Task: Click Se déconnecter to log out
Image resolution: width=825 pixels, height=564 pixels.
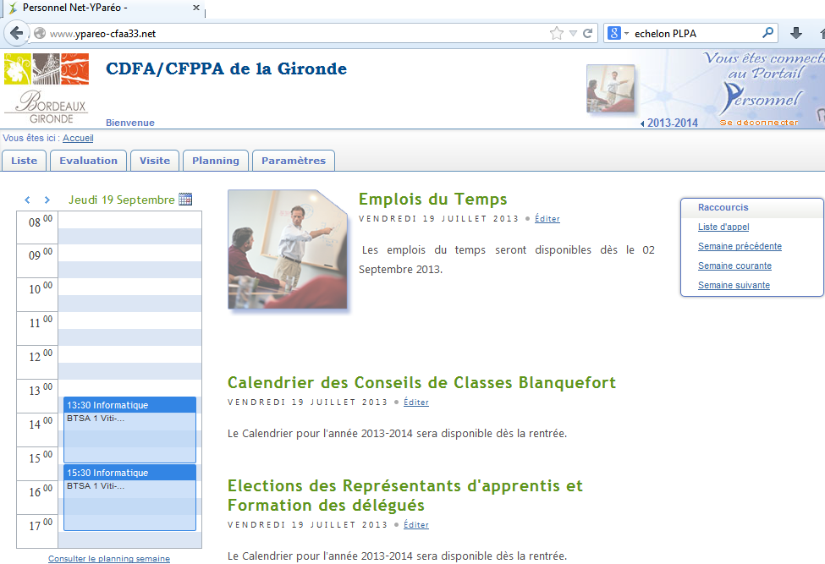Action: coord(758,123)
